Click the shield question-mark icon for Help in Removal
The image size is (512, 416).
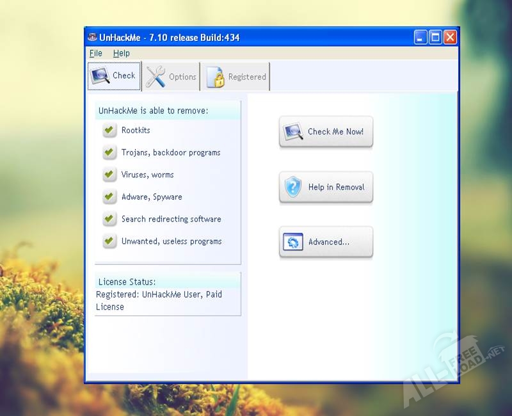tap(293, 187)
